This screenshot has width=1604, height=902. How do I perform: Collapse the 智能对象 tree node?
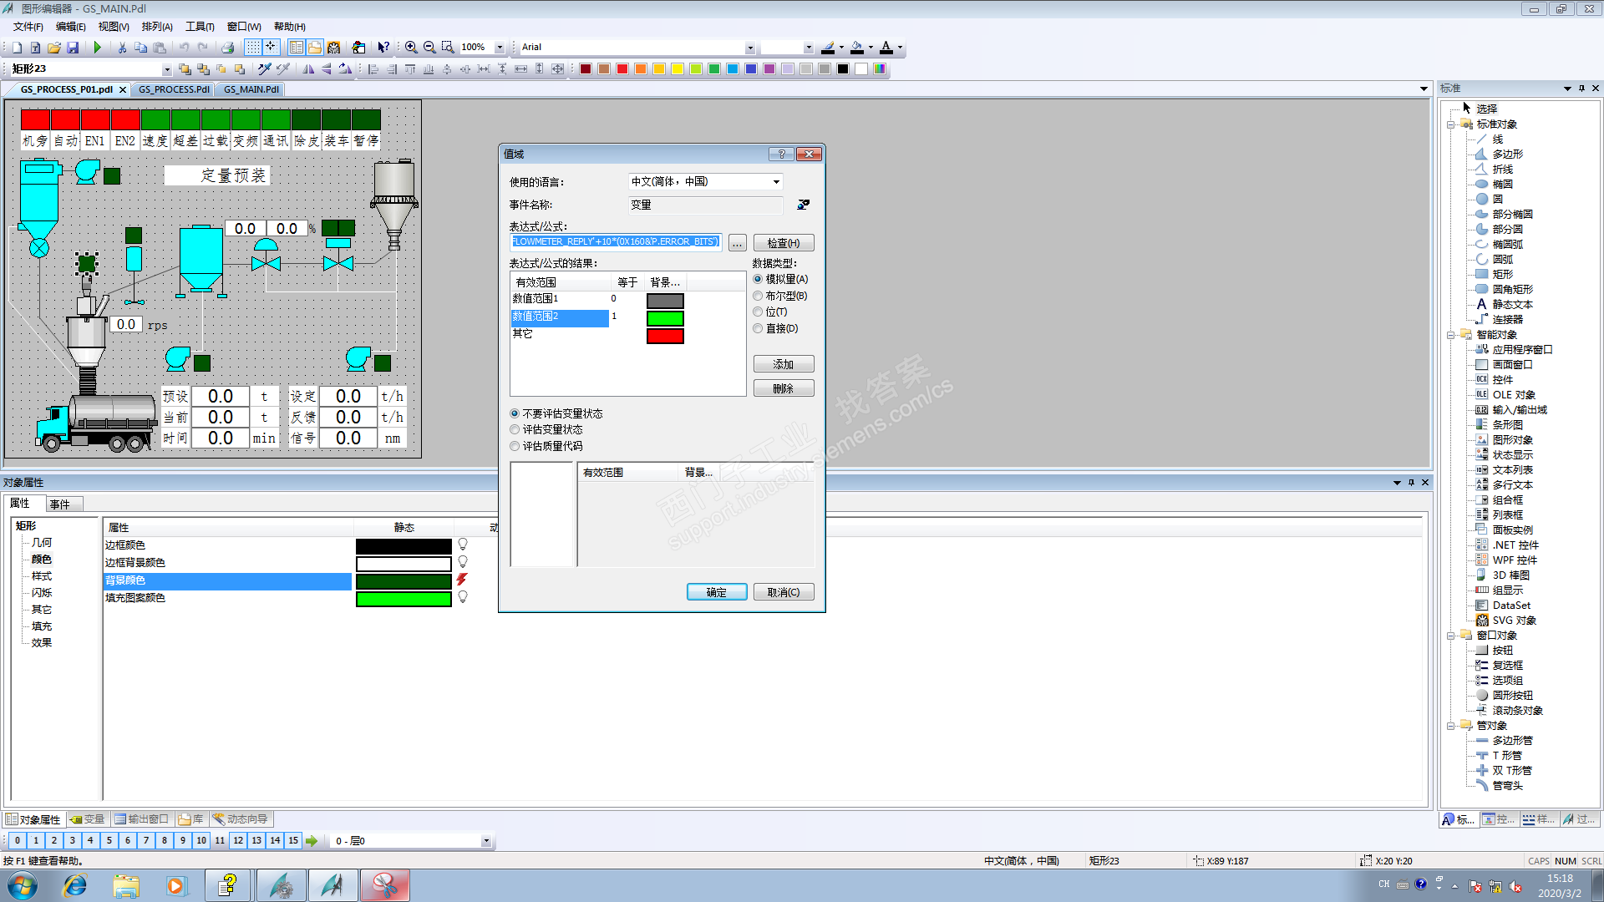[x=1451, y=335]
